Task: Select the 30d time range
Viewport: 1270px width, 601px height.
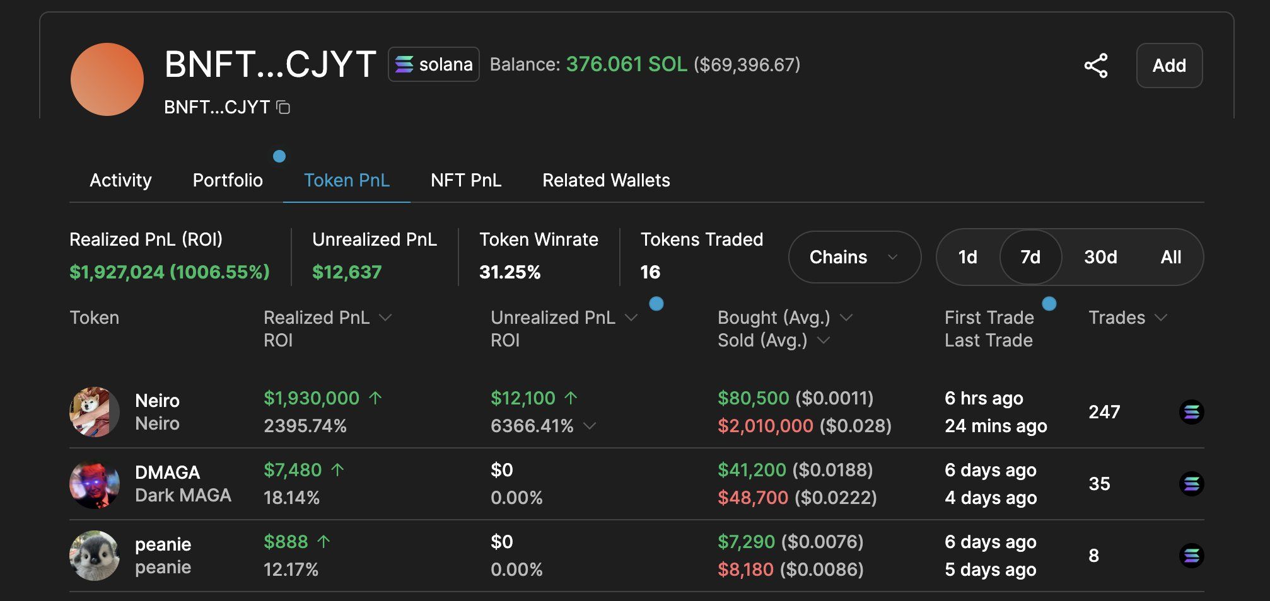Action: (x=1100, y=257)
